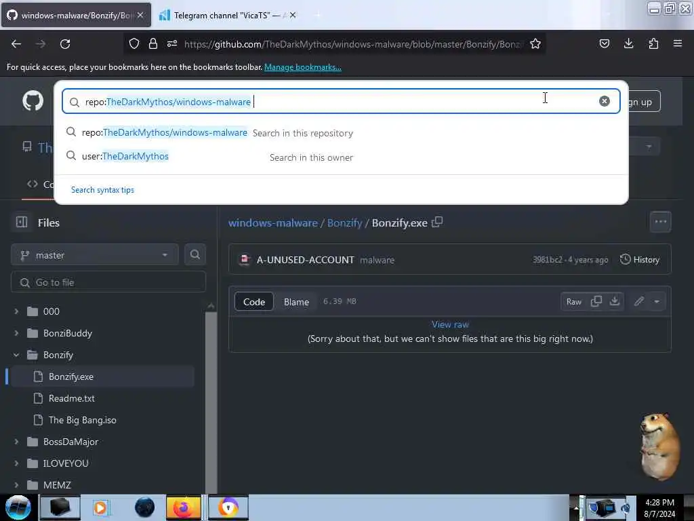This screenshot has height=521, width=694.
Task: Open edit options dropdown arrow beside pencil
Action: 657,302
